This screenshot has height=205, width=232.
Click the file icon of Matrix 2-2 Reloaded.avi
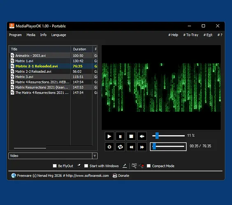12,71
